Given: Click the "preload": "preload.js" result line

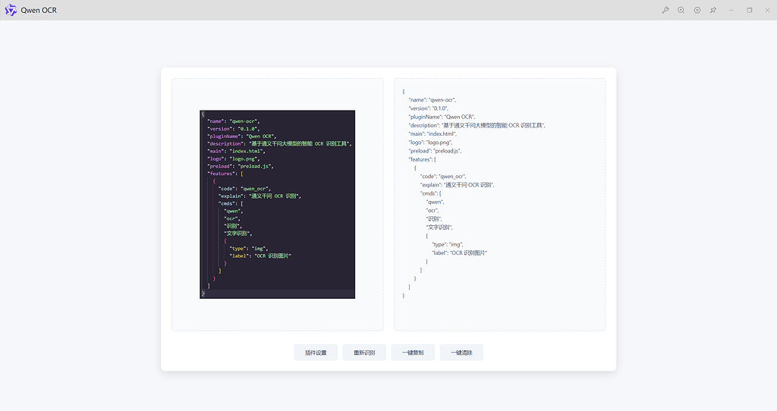Looking at the screenshot, I should pyautogui.click(x=435, y=151).
